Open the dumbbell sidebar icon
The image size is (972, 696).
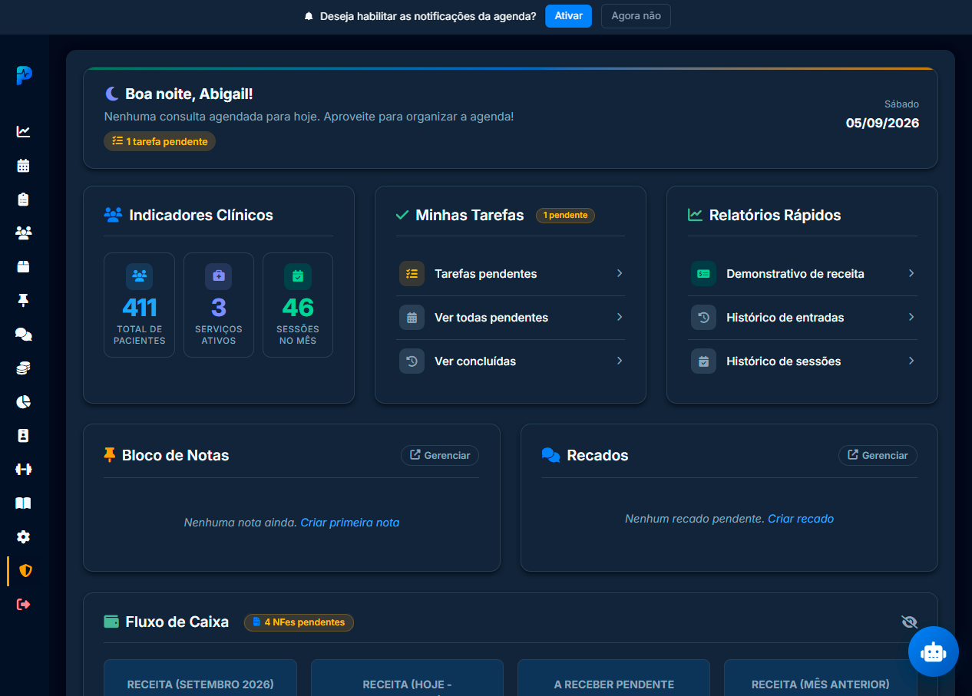[24, 469]
